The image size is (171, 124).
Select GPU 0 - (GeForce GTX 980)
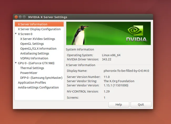(36, 63)
